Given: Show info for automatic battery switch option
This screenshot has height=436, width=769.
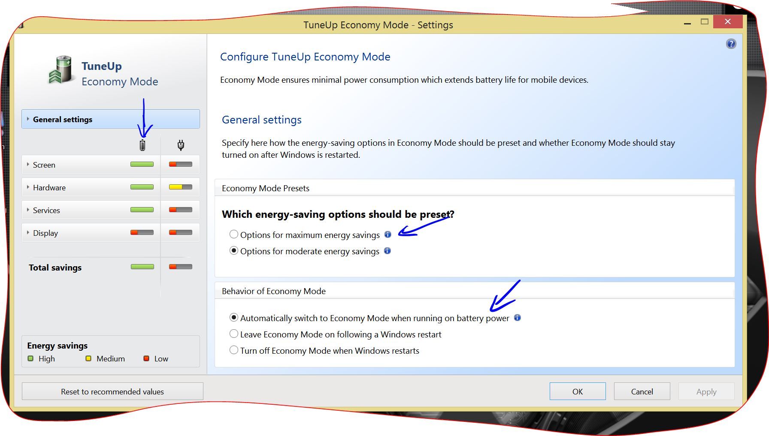Looking at the screenshot, I should tap(517, 318).
